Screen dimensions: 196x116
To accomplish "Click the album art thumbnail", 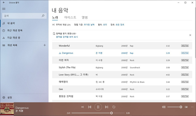I will [x=7, y=109].
